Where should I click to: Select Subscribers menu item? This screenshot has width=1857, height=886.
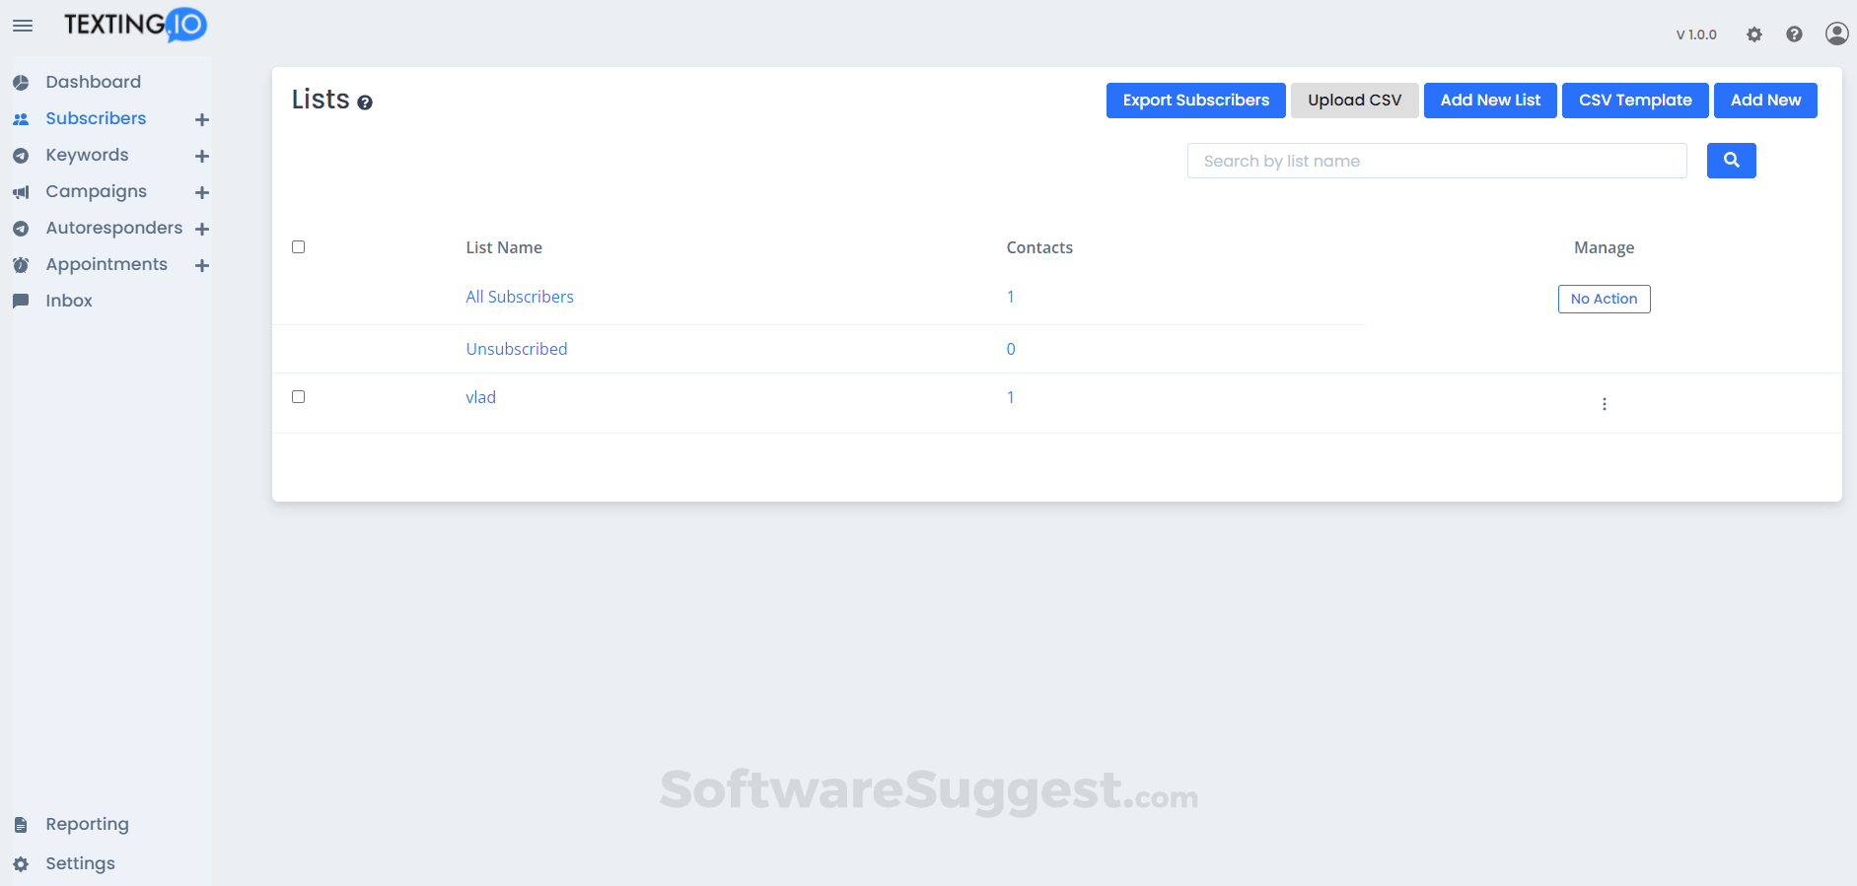pos(96,118)
